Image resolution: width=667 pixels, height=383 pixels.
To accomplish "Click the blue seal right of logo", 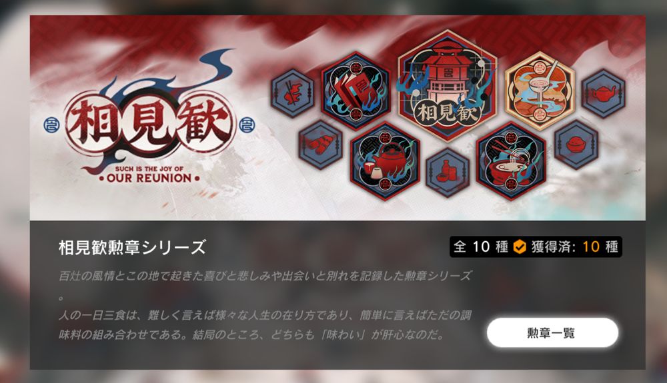I will click(247, 125).
